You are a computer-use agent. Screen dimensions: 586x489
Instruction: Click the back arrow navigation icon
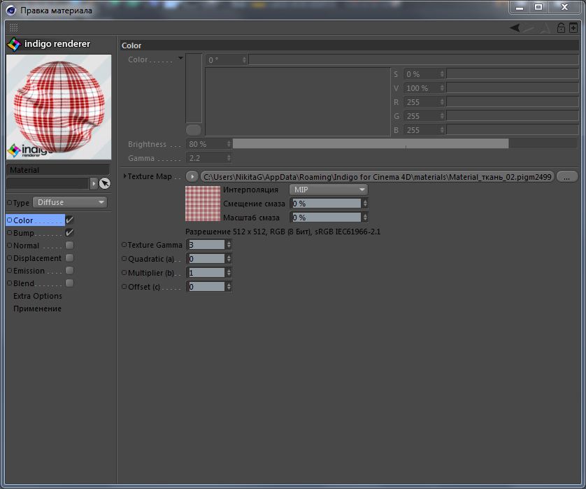515,28
